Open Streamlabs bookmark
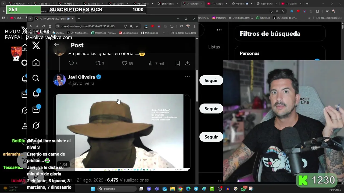 pyautogui.click(x=103, y=33)
